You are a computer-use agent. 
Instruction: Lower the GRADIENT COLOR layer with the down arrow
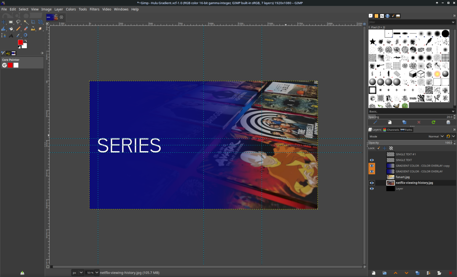coord(406,272)
